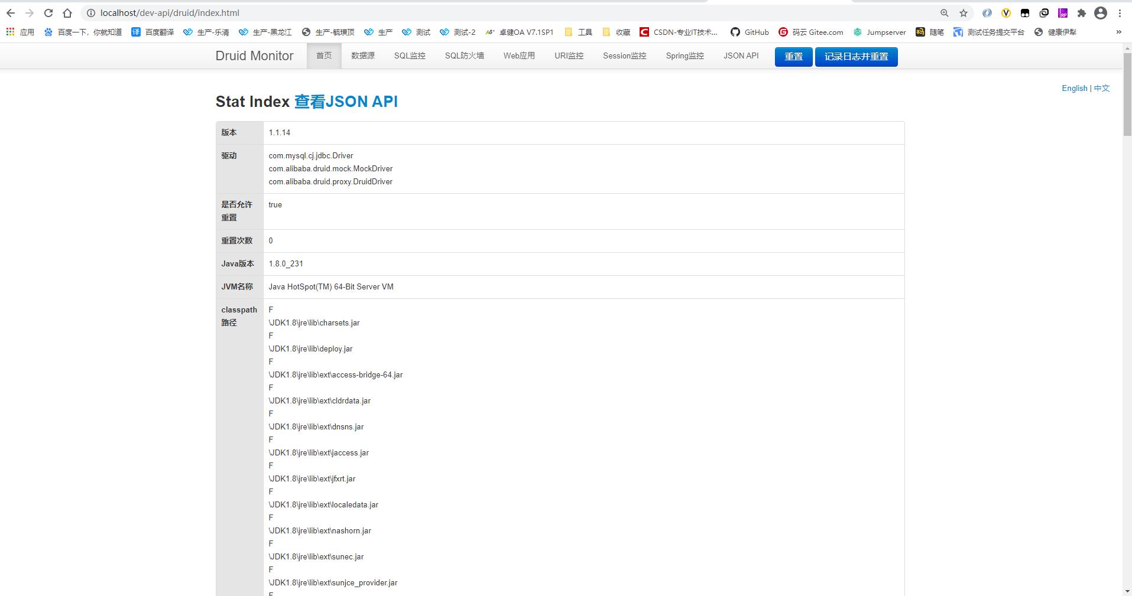The width and height of the screenshot is (1132, 596).
Task: Select the com.alibaba.druid.proxy.DruidDriver text
Action: tap(330, 182)
